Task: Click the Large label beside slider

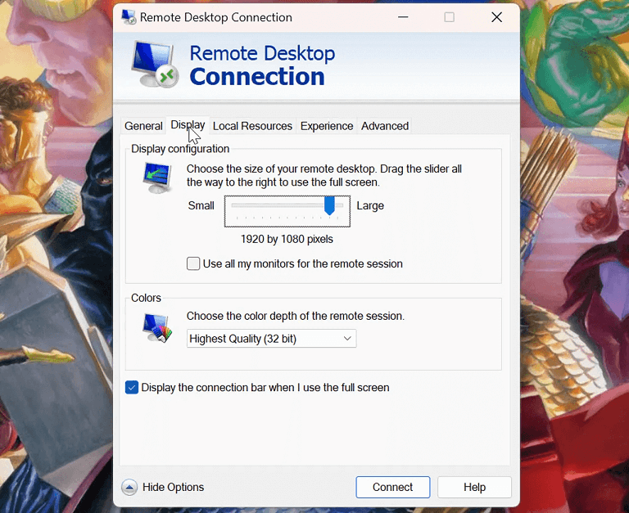Action: pyautogui.click(x=370, y=205)
